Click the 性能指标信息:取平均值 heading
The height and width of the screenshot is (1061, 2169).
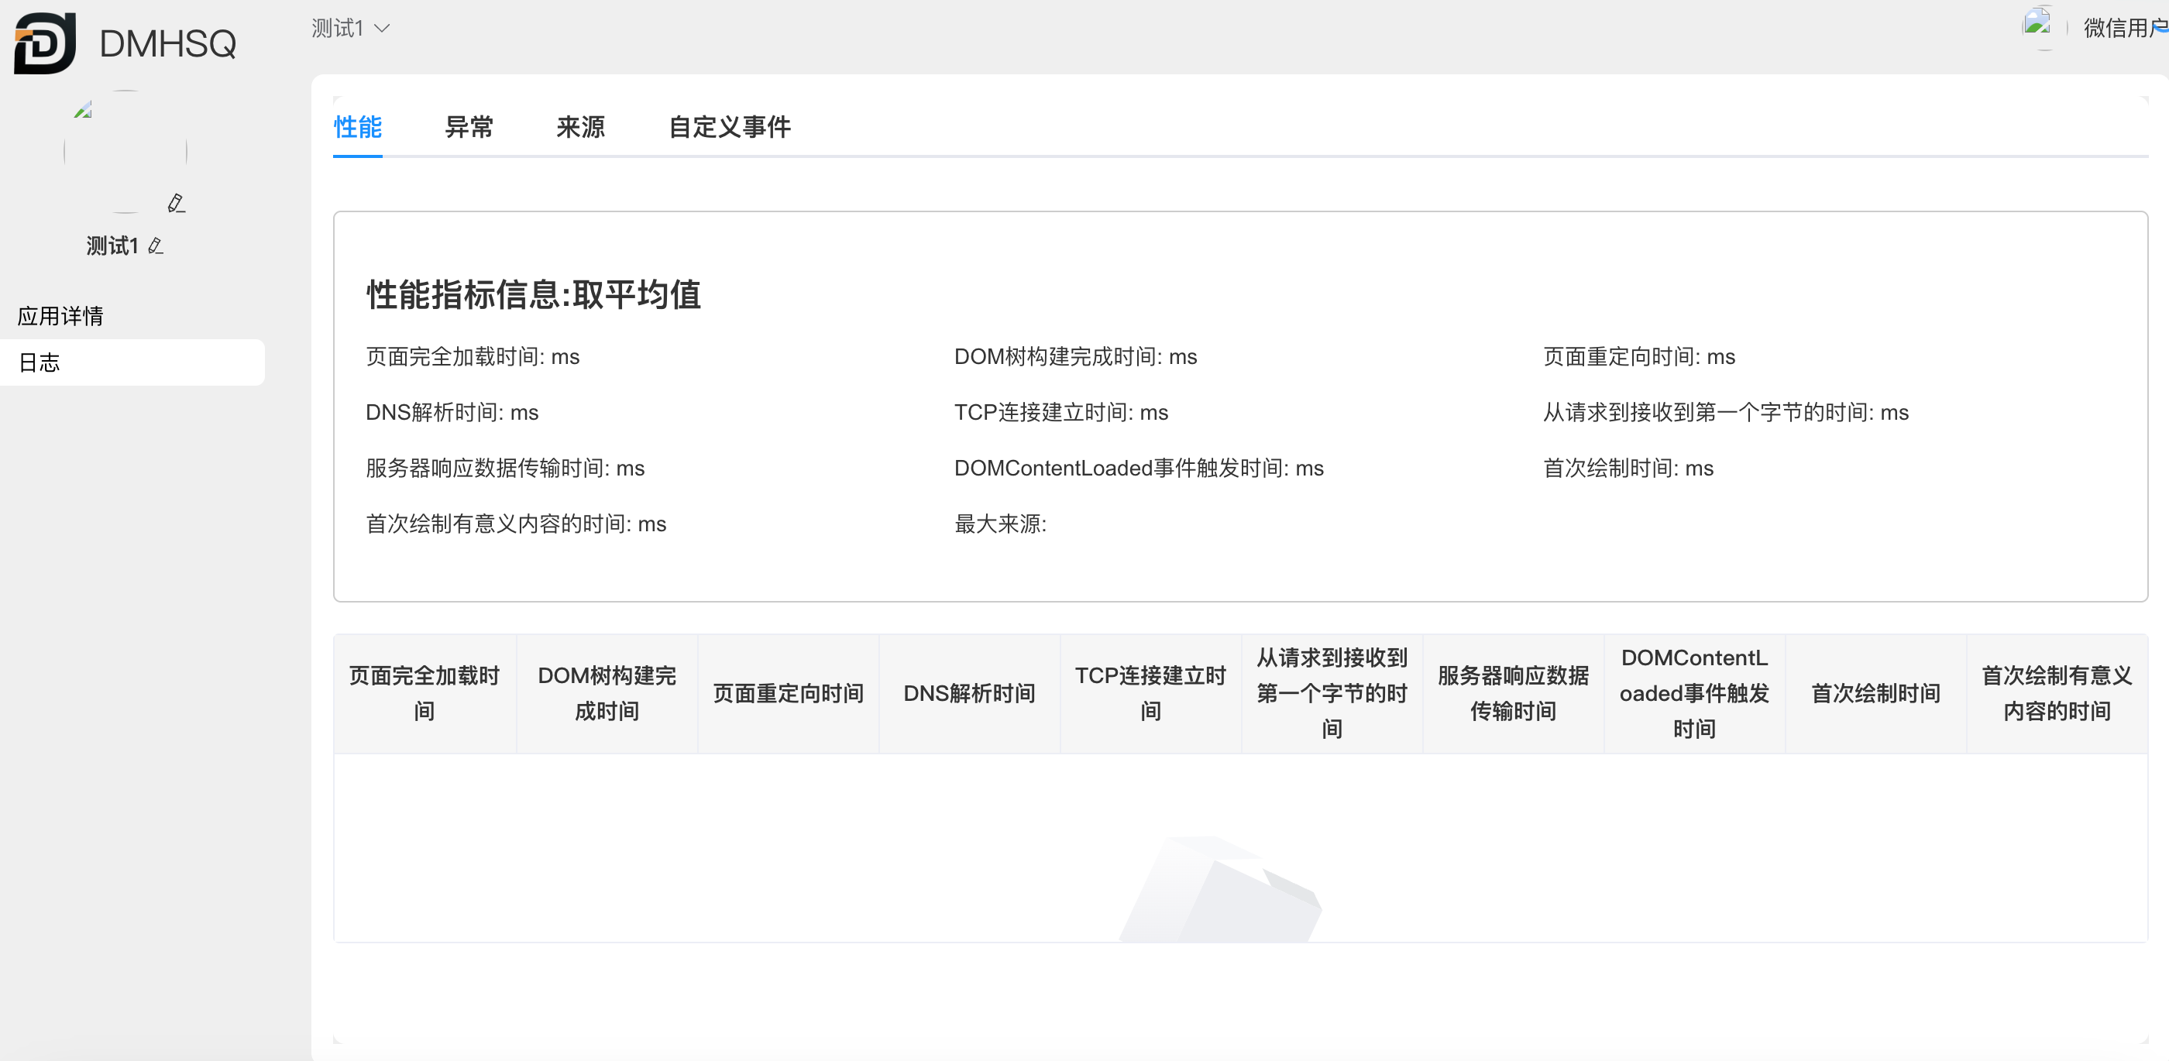click(x=533, y=295)
